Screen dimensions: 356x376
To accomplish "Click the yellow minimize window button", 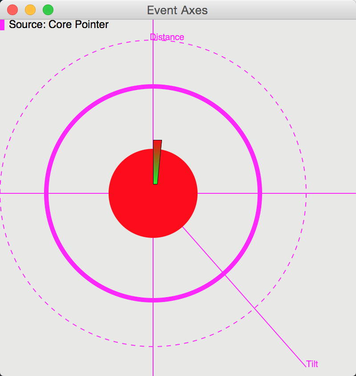I will pyautogui.click(x=30, y=10).
